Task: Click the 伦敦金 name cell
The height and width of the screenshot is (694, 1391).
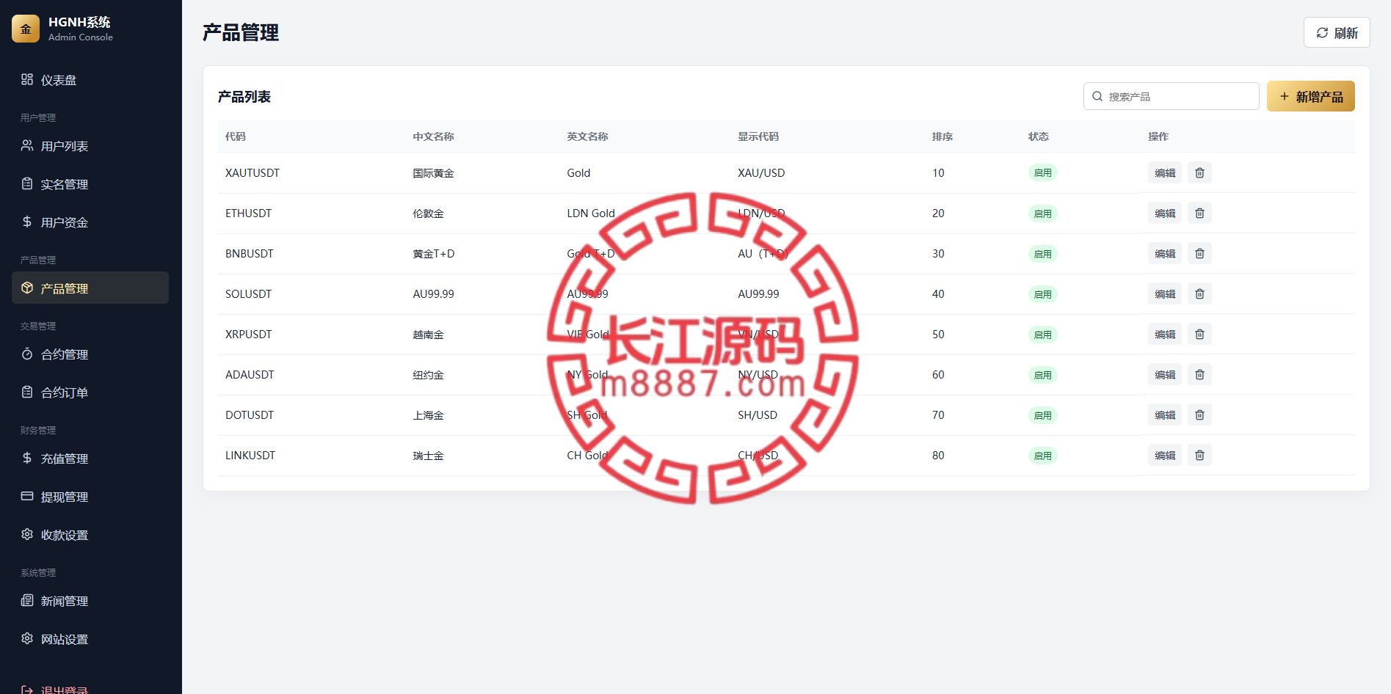Action: click(x=428, y=213)
